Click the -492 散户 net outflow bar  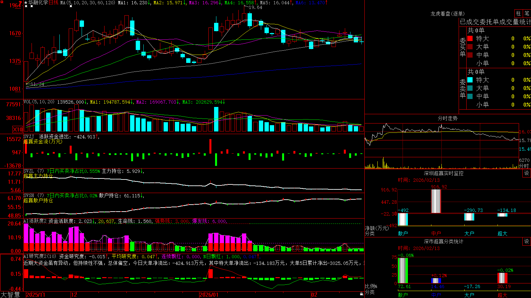pos(403,220)
